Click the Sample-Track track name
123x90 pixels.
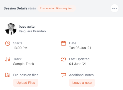pos(24,64)
